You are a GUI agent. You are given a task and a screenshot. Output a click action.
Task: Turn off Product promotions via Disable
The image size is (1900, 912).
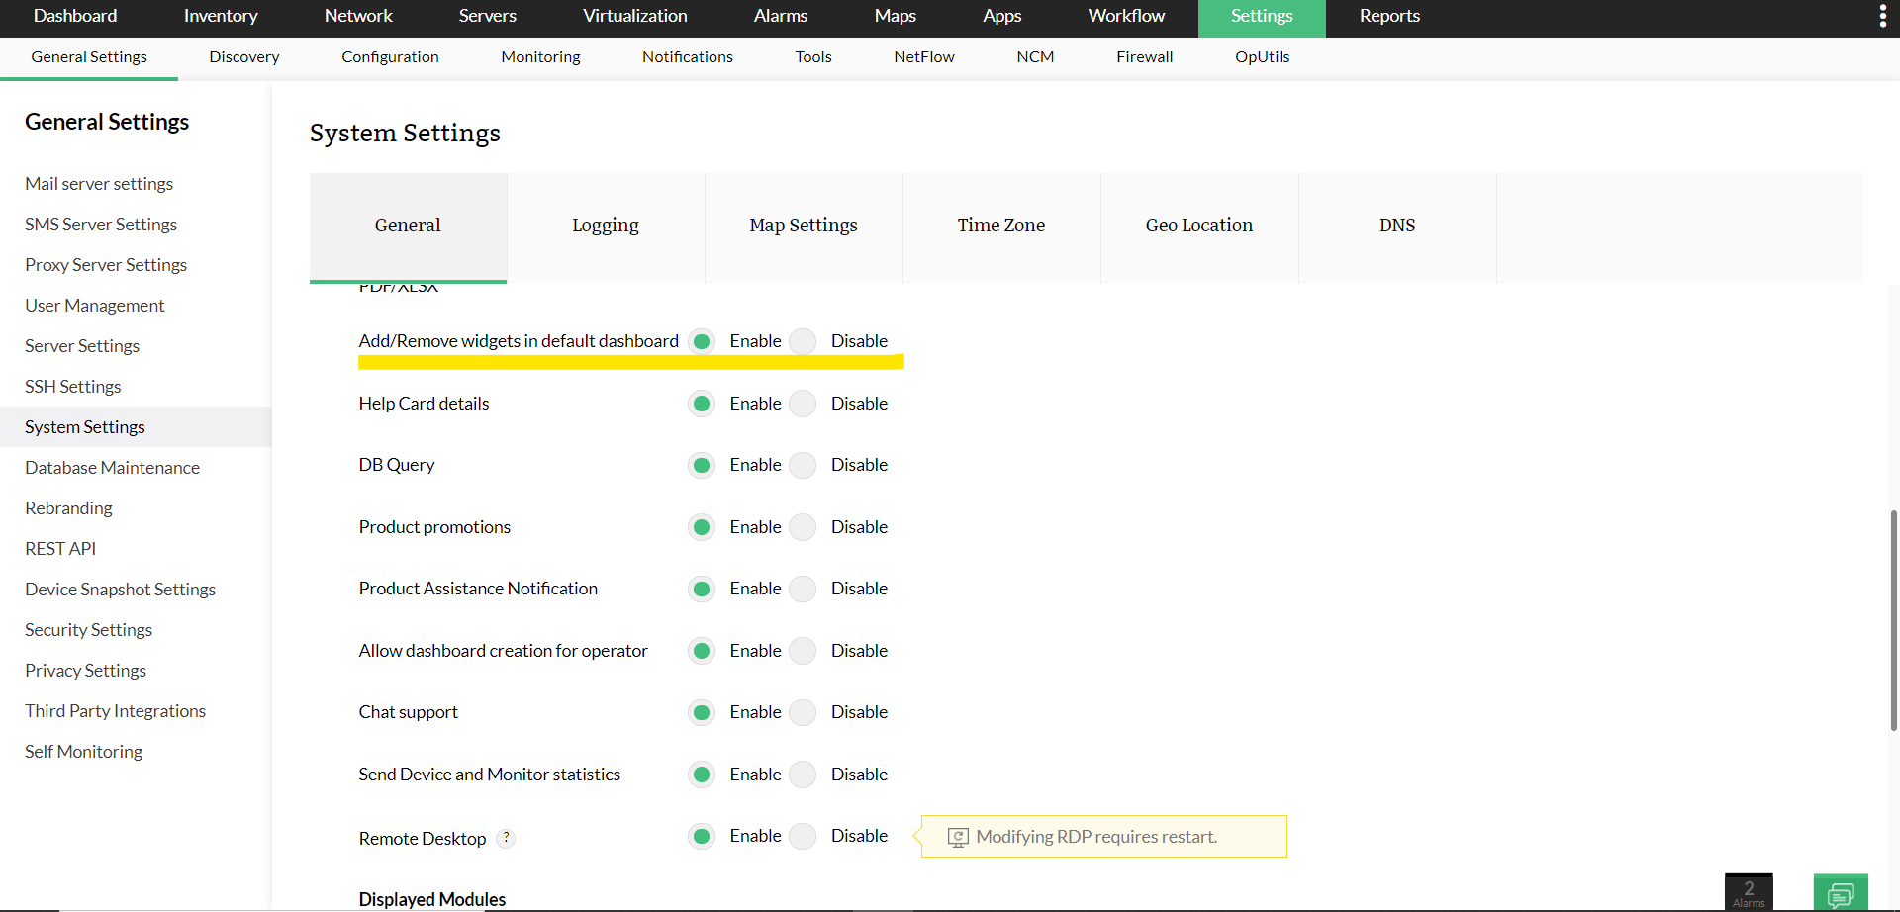pyautogui.click(x=804, y=527)
